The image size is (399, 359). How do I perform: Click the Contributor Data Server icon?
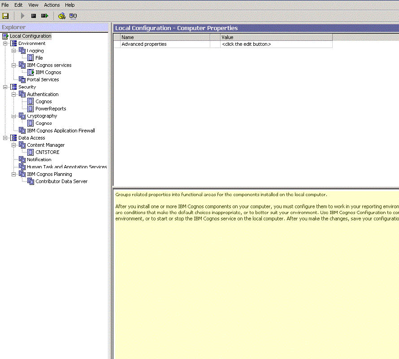tap(30, 181)
